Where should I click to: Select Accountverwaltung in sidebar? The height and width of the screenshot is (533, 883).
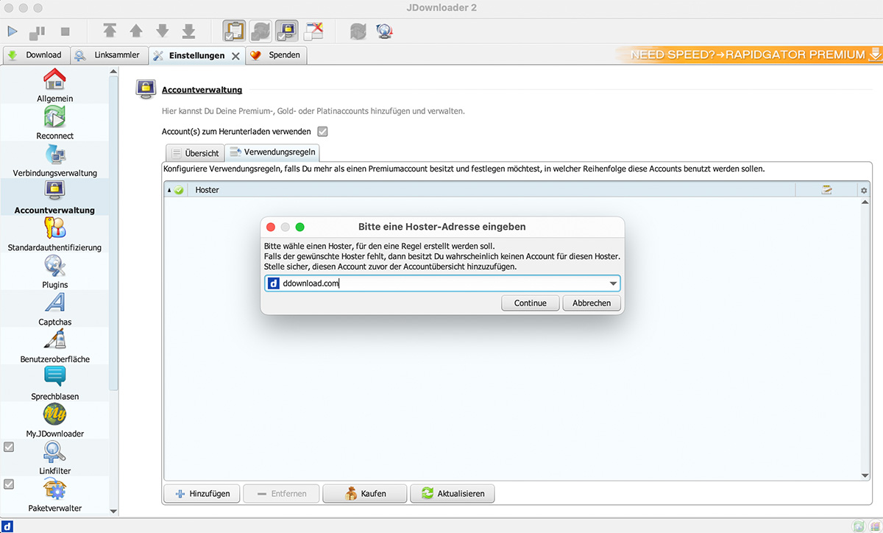pos(55,197)
